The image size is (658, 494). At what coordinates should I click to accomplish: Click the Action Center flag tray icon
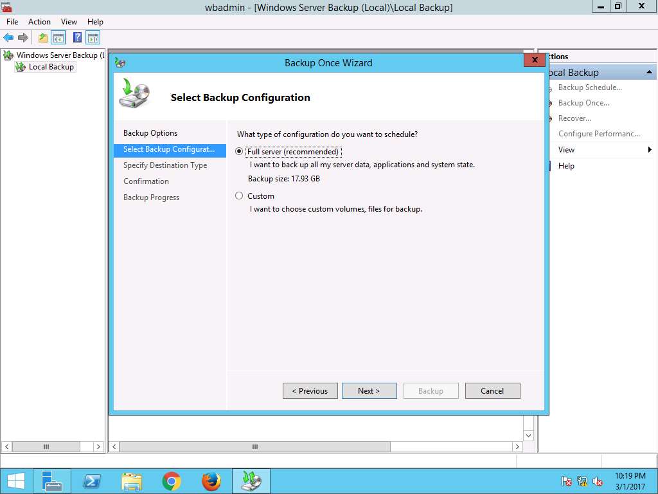[x=566, y=481]
